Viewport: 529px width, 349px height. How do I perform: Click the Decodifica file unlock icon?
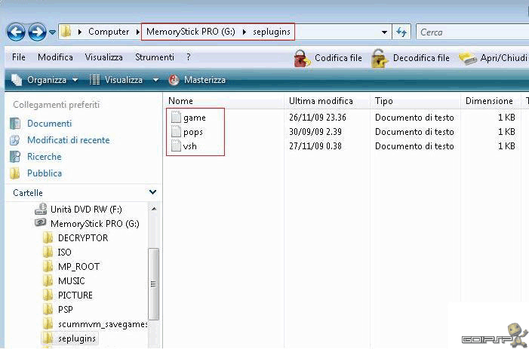[380, 59]
